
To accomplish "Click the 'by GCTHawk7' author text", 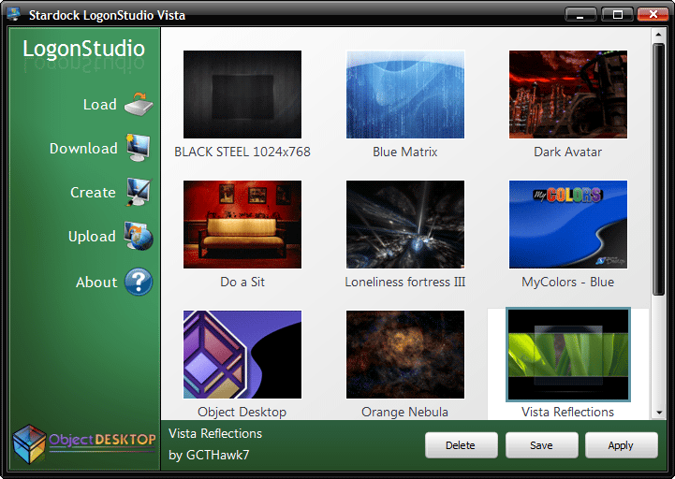I will [x=209, y=455].
